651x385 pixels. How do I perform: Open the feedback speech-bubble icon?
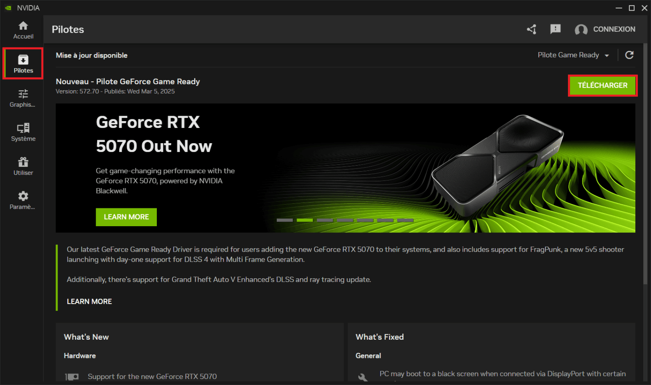coord(555,29)
